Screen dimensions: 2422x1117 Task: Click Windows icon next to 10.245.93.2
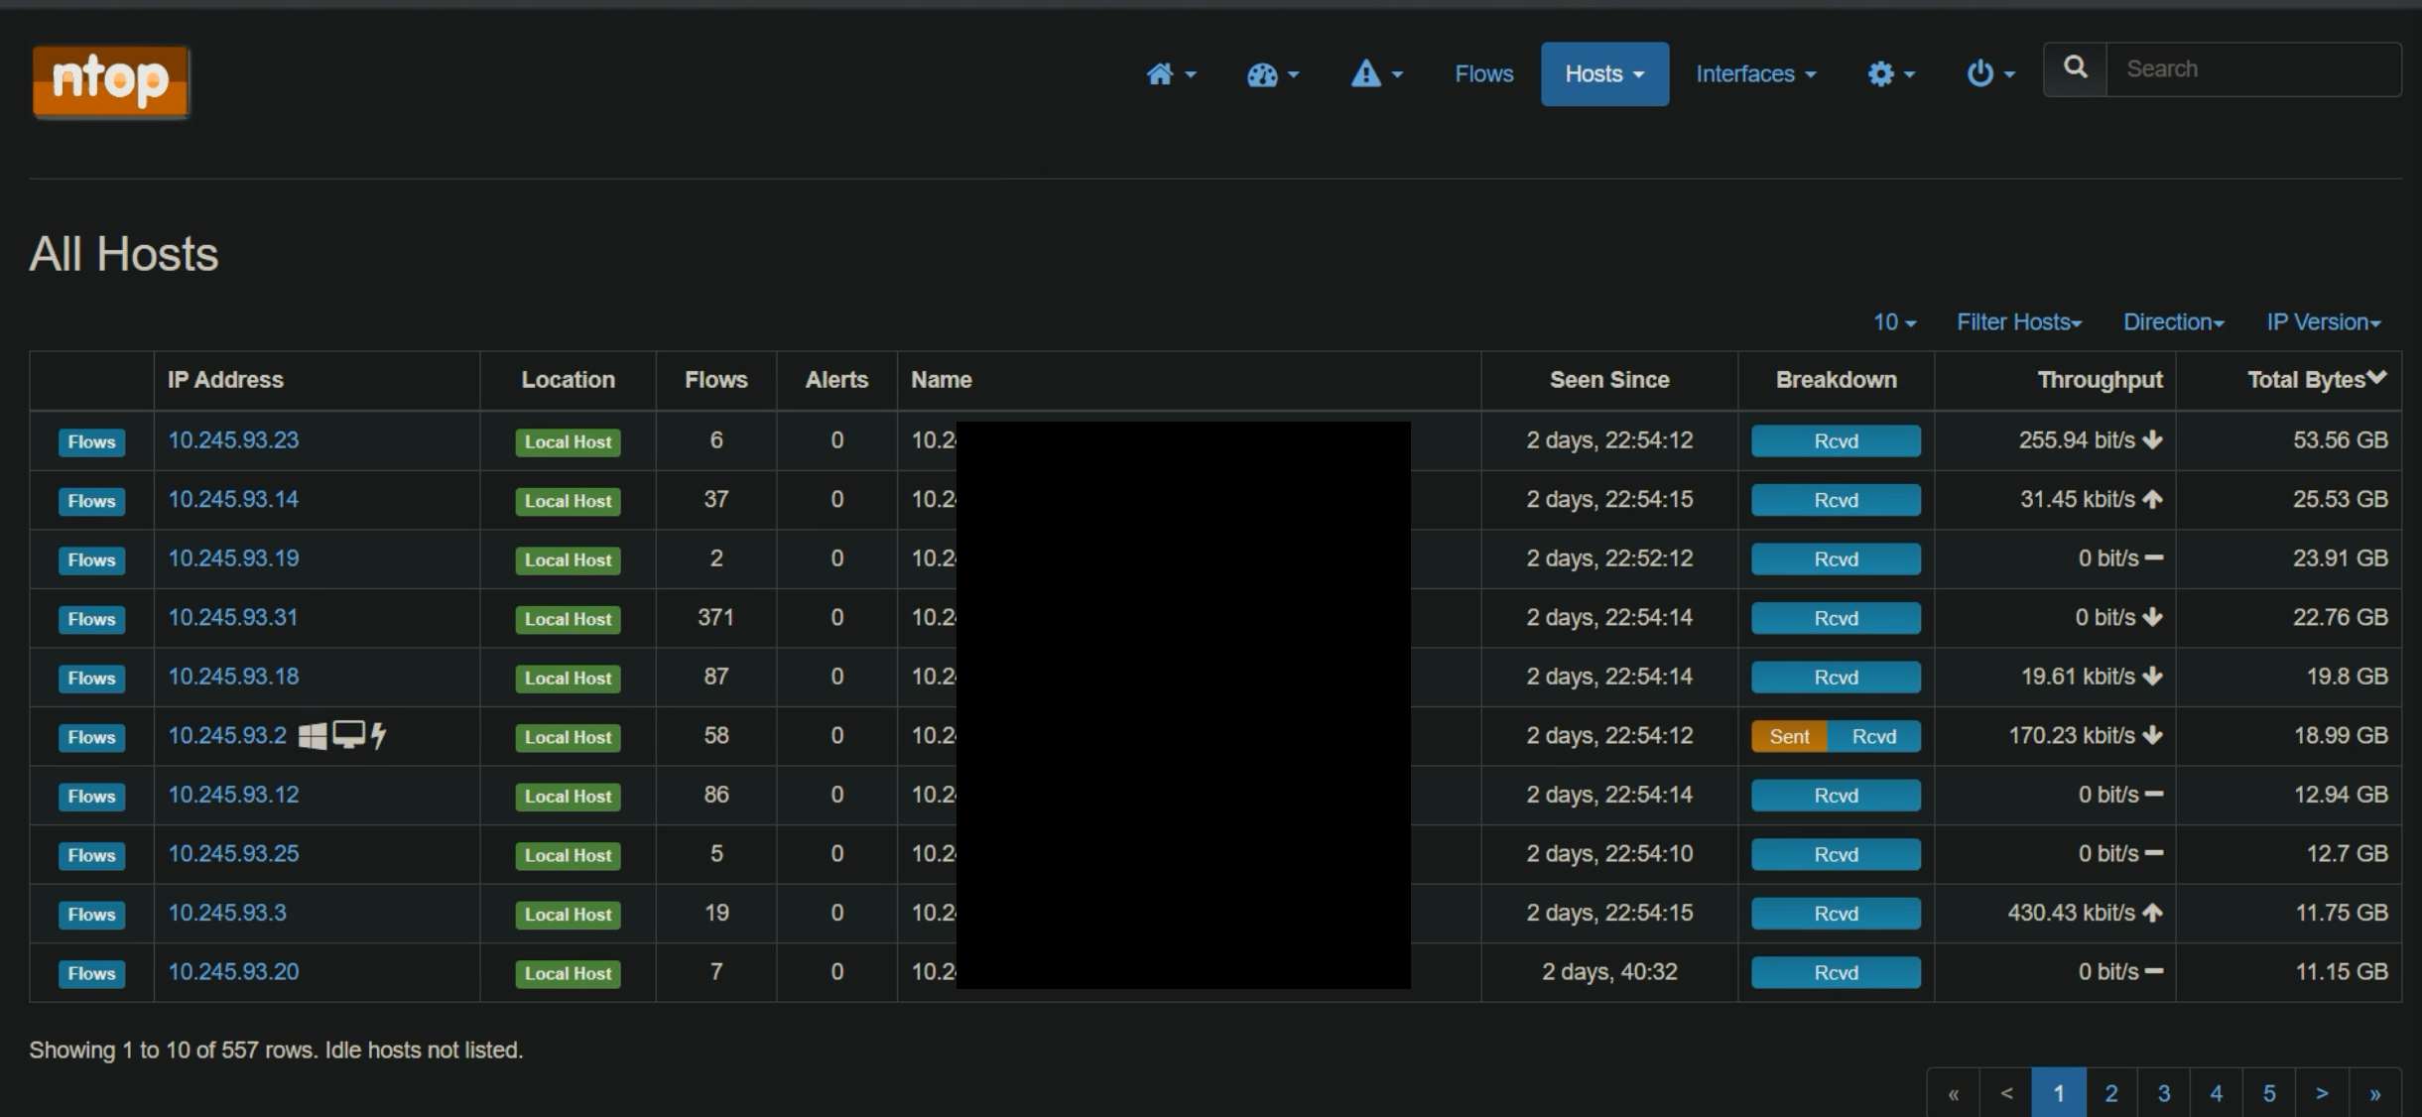(313, 736)
